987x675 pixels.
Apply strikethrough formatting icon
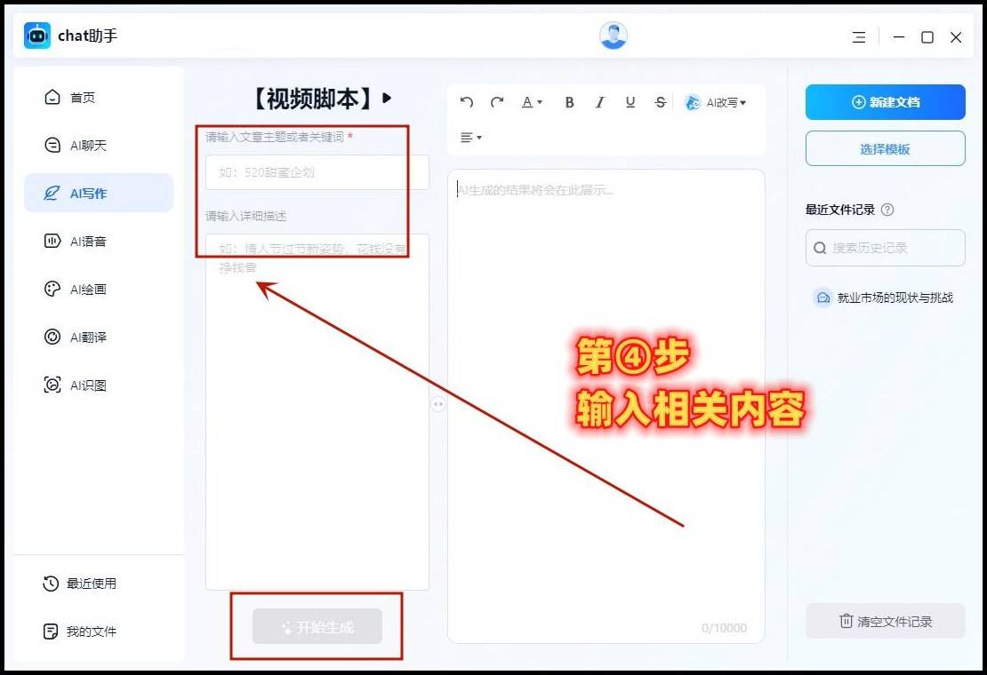660,102
